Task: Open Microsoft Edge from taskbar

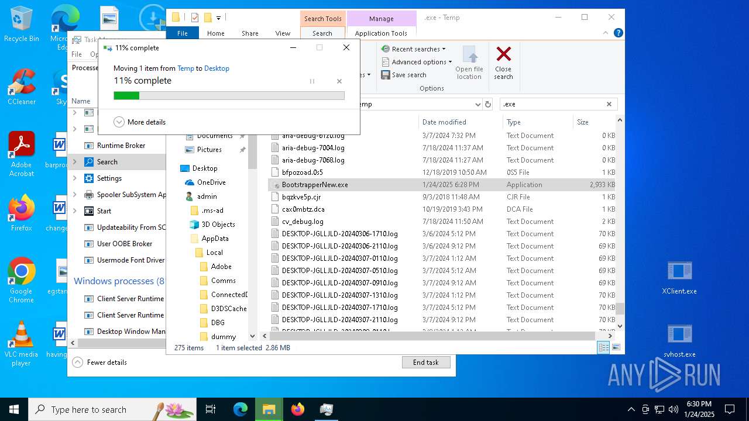Action: click(240, 409)
